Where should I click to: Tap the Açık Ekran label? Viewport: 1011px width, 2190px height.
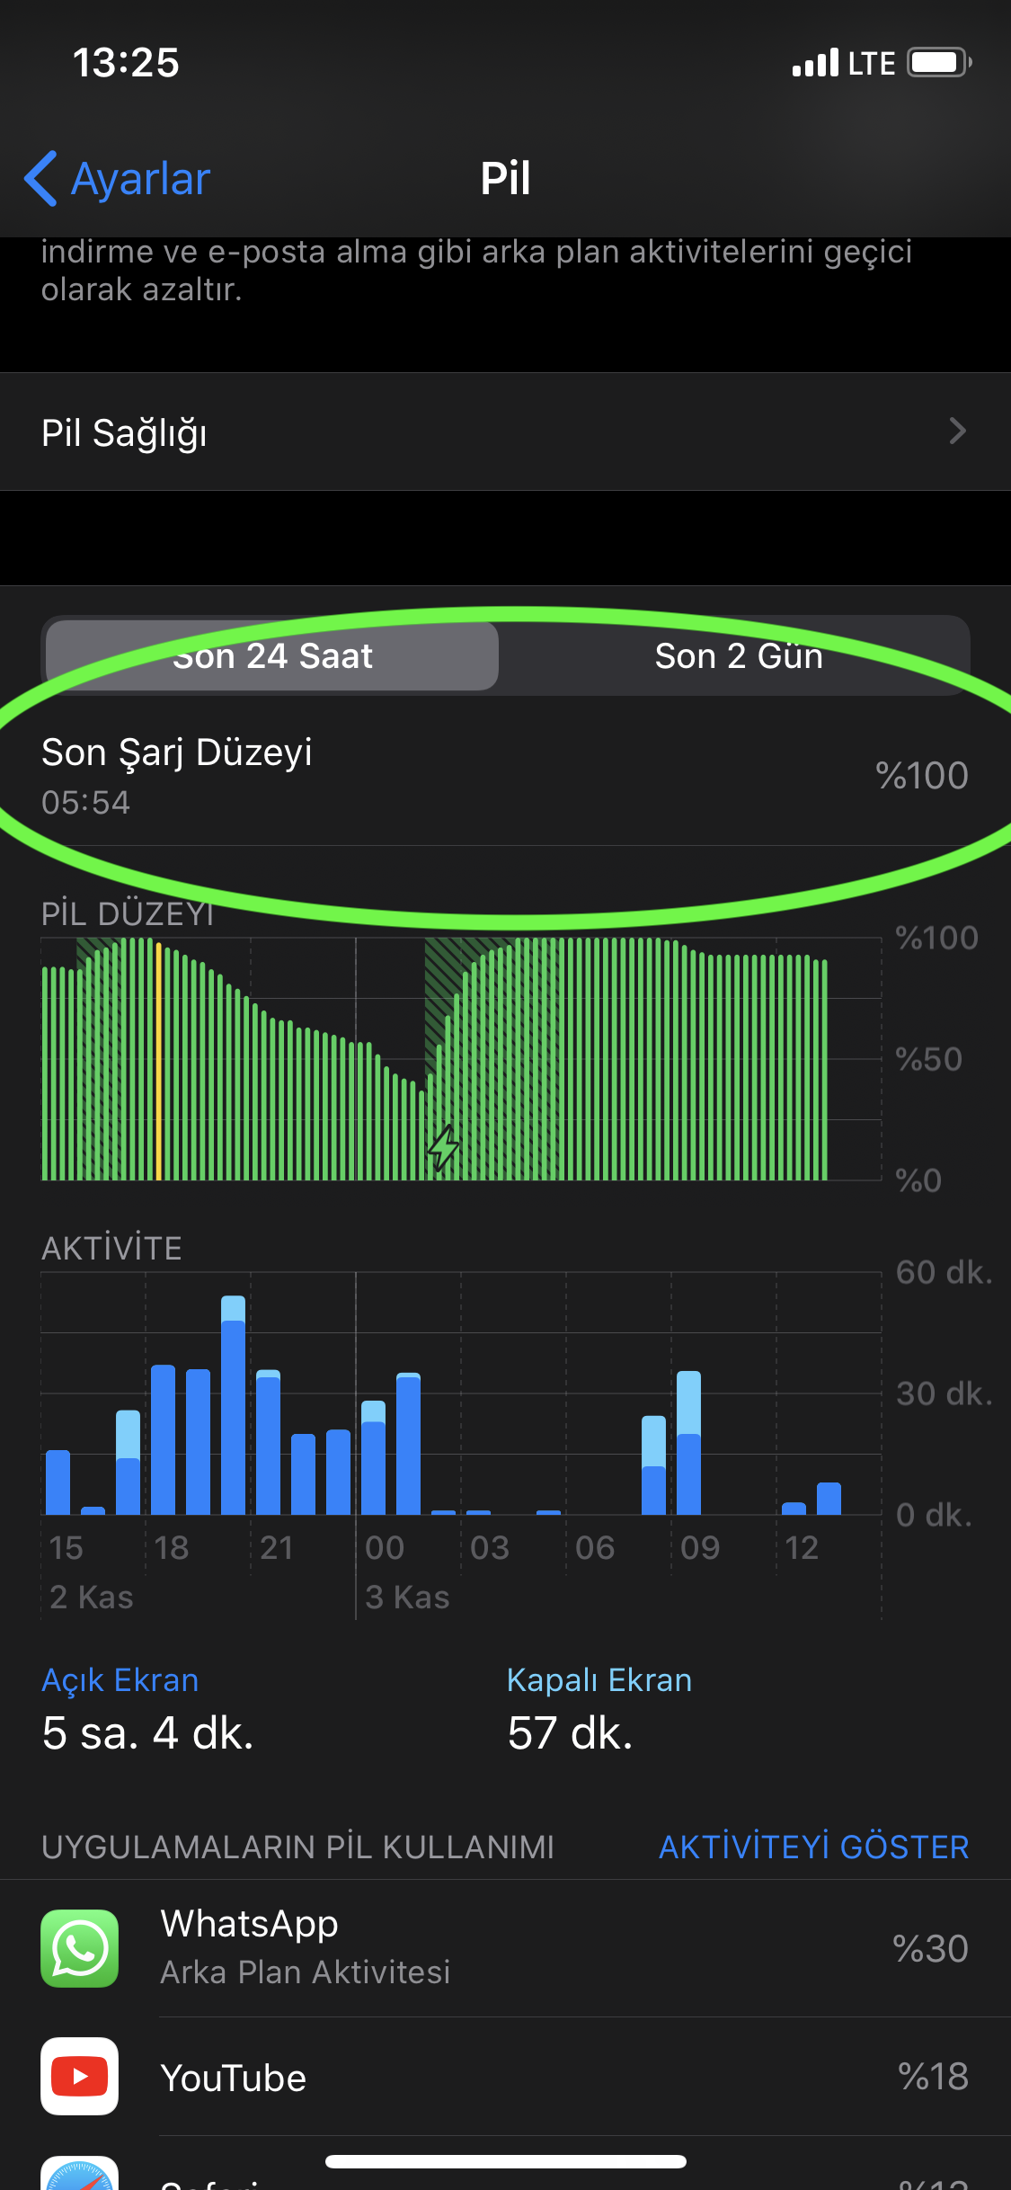point(120,1680)
